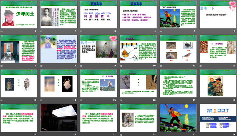This screenshot has width=237, height=136.
Task: Select slide 17 with green bulleted text
Action: (x=178, y=83)
